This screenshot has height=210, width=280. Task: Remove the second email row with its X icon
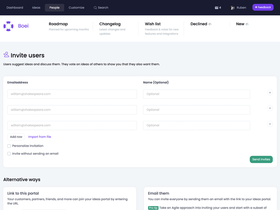(270, 108)
